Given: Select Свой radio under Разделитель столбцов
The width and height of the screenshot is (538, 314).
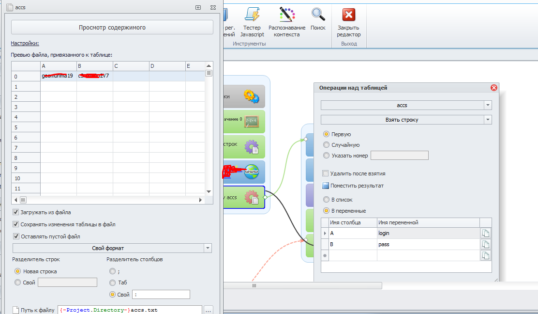Looking at the screenshot, I should [112, 295].
